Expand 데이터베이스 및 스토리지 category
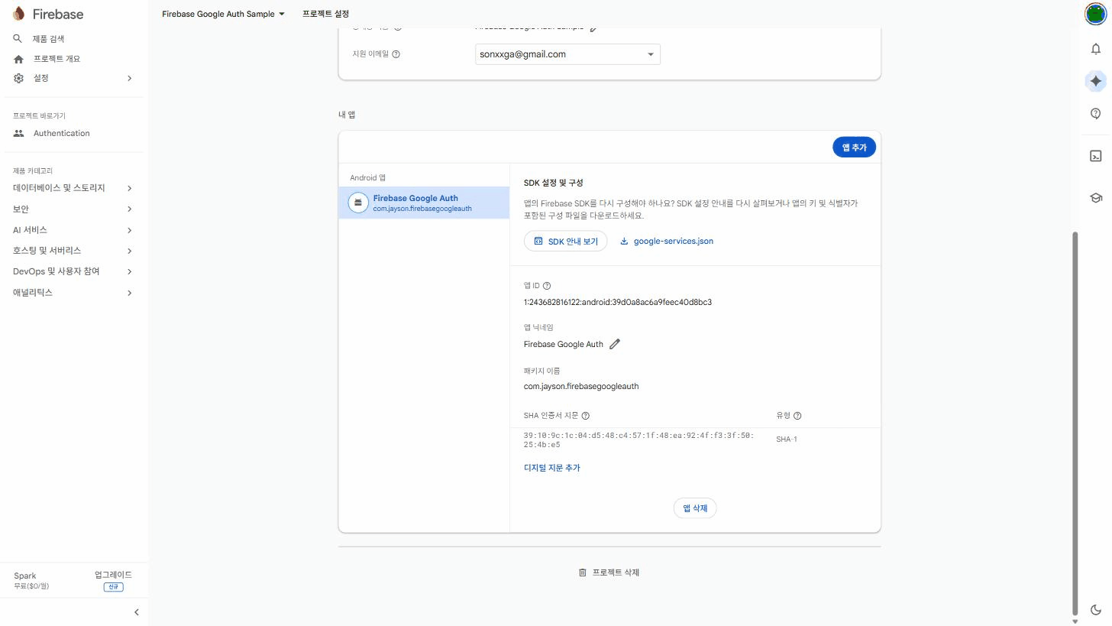This screenshot has width=1112, height=626. (x=73, y=188)
